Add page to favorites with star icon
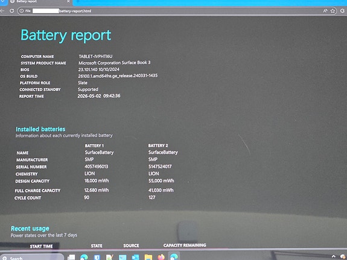 (333, 11)
